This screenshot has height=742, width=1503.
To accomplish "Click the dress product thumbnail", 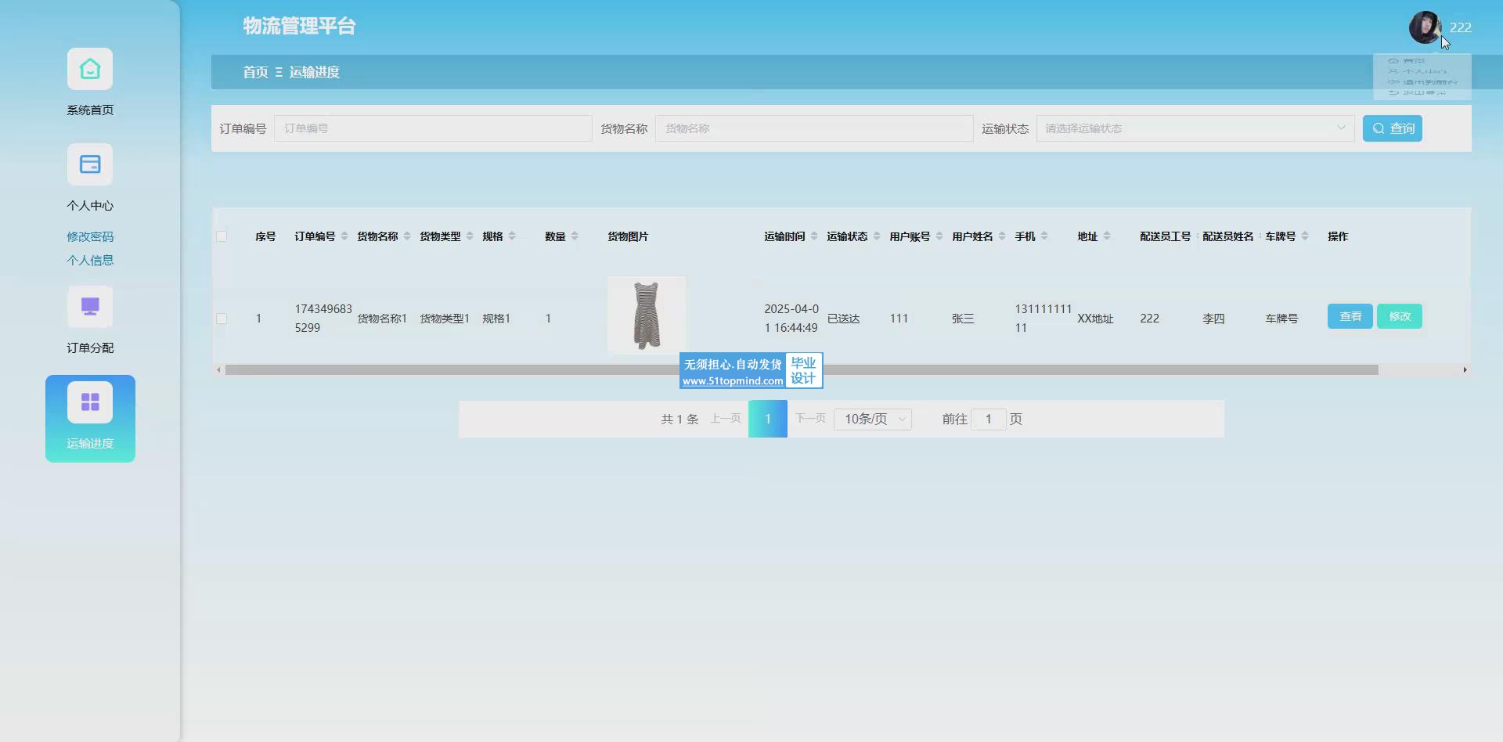I will pyautogui.click(x=647, y=315).
